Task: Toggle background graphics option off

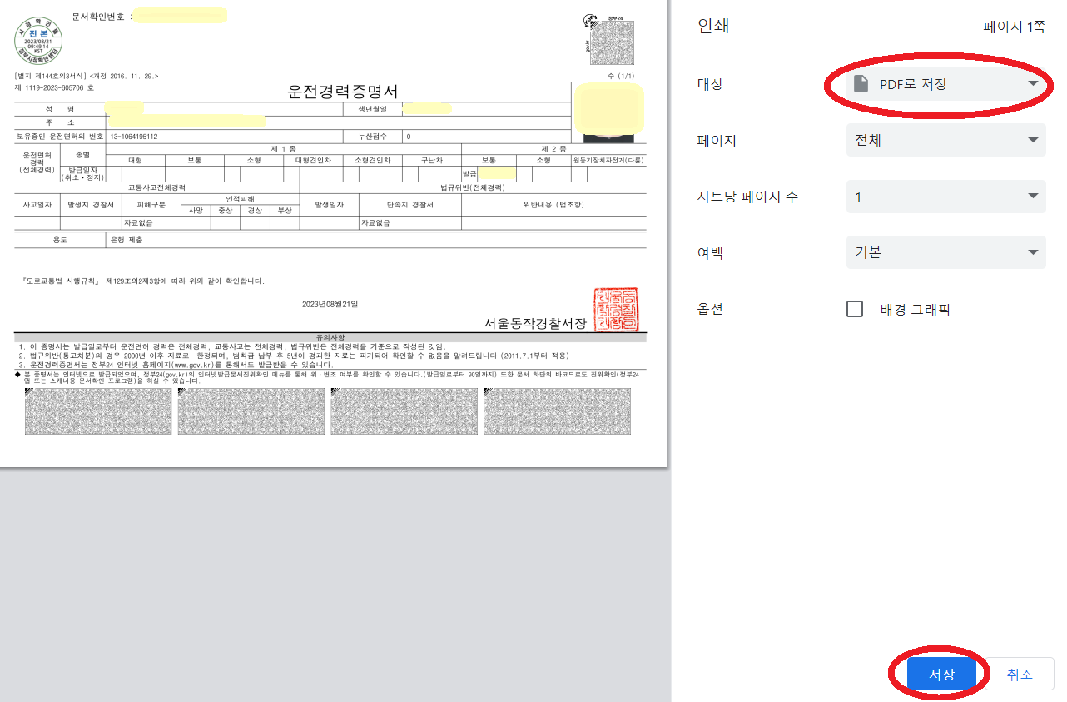Action: coord(854,308)
